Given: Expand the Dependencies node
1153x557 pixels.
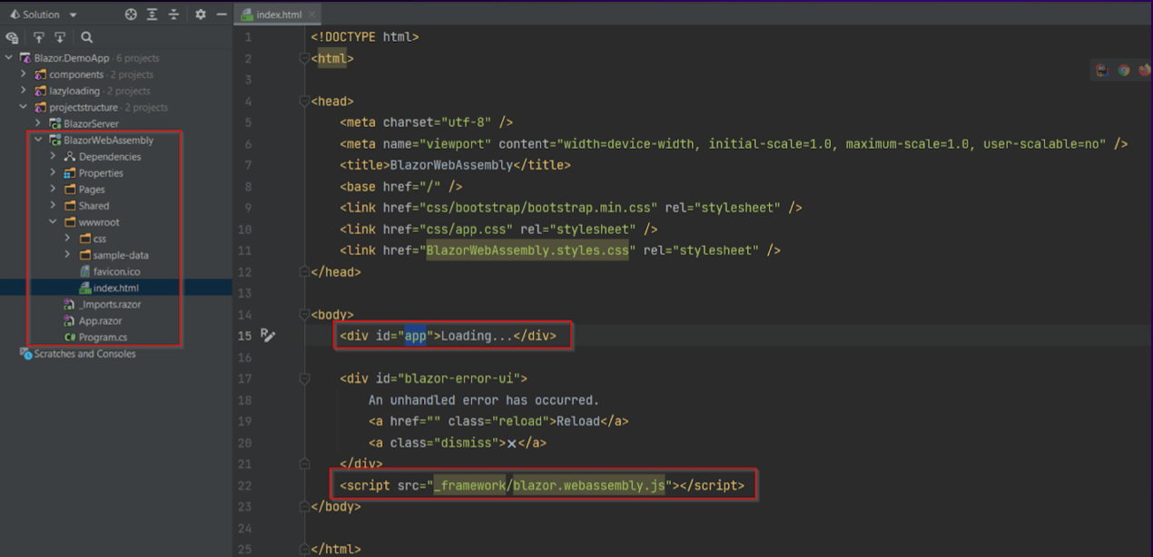Looking at the screenshot, I should tap(53, 157).
